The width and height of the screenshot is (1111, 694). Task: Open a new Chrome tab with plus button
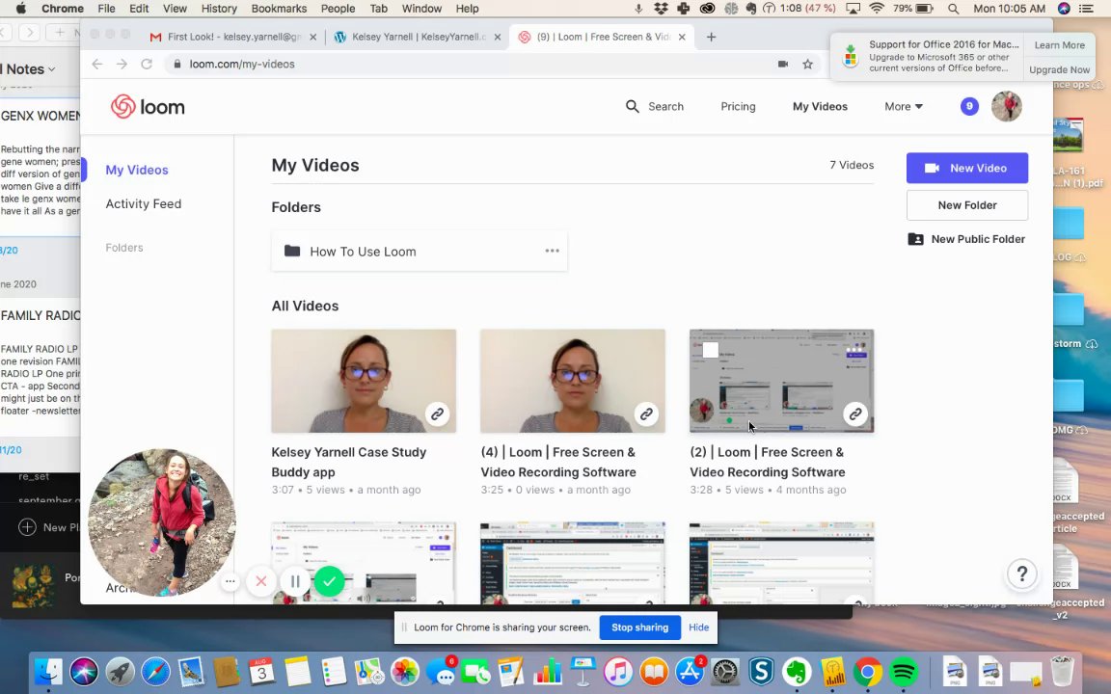(712, 37)
